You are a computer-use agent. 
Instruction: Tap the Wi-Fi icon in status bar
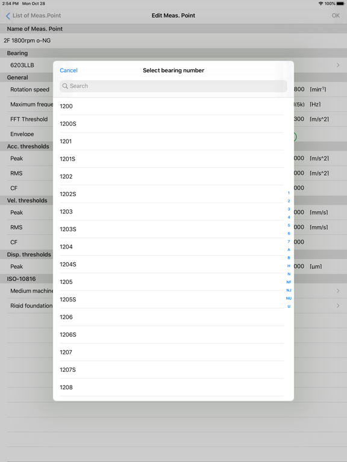pyautogui.click(x=320, y=4)
